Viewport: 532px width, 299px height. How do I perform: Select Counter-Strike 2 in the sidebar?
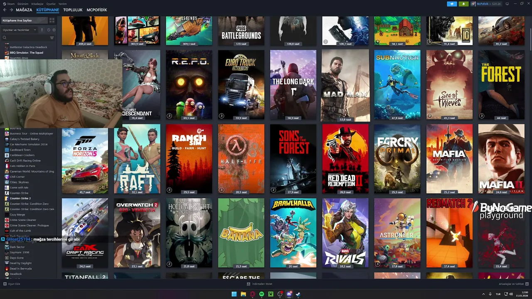pos(20,199)
